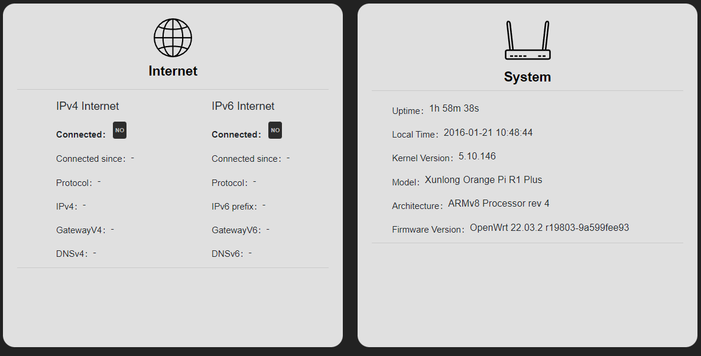Click the Kernel Version label
This screenshot has width=701, height=356.
(x=423, y=158)
